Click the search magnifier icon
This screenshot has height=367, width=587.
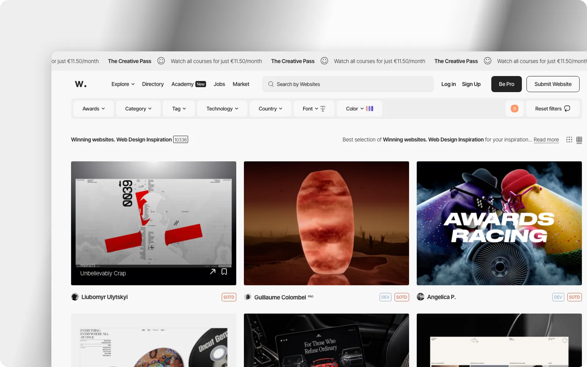(x=271, y=84)
